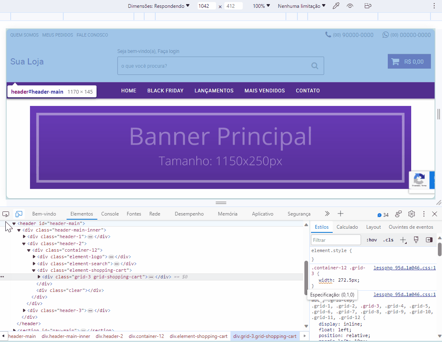Click the reCAPTCHA badge
The image size is (442, 342).
pos(422,182)
